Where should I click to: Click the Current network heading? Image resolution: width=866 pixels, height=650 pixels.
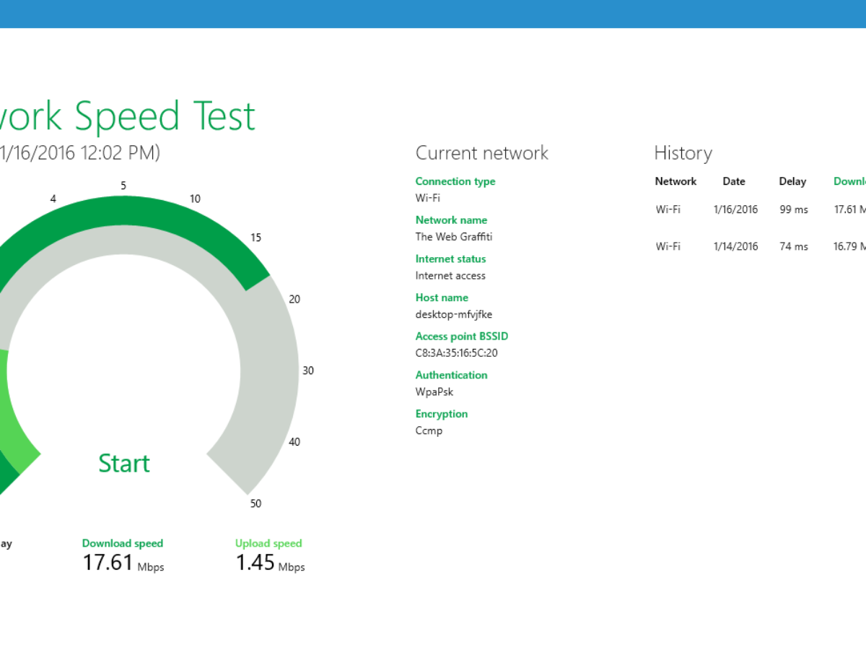pyautogui.click(x=481, y=153)
